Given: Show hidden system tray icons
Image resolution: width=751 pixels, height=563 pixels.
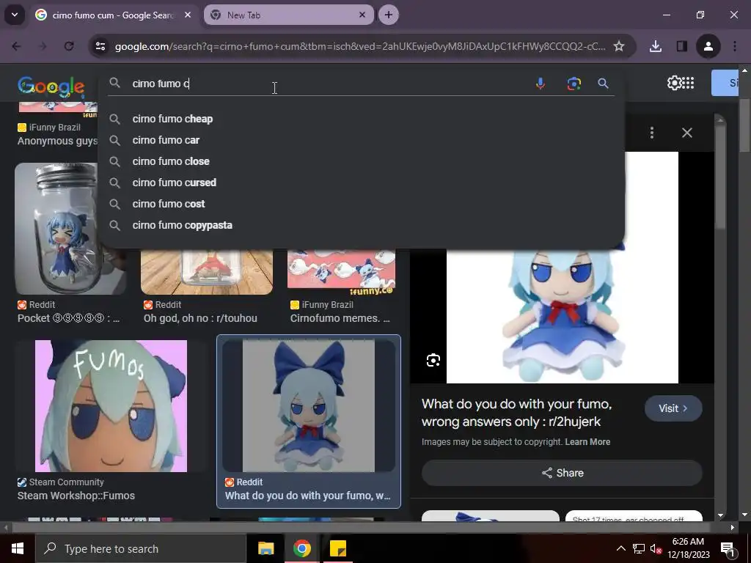Looking at the screenshot, I should (x=620, y=548).
